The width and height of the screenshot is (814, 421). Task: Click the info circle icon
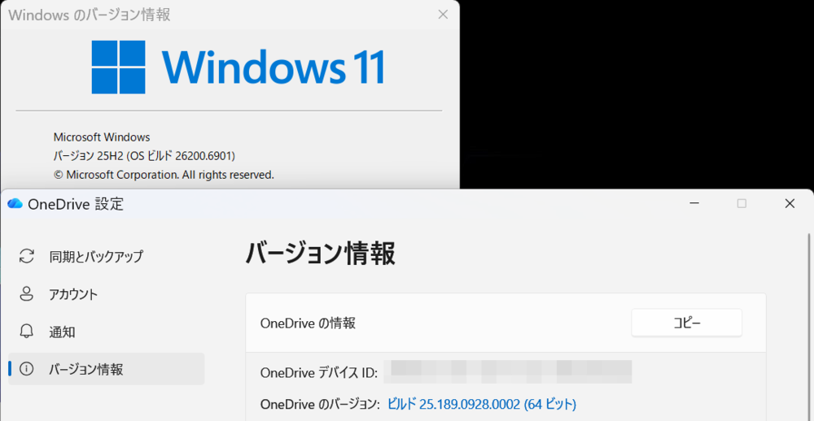tap(27, 369)
